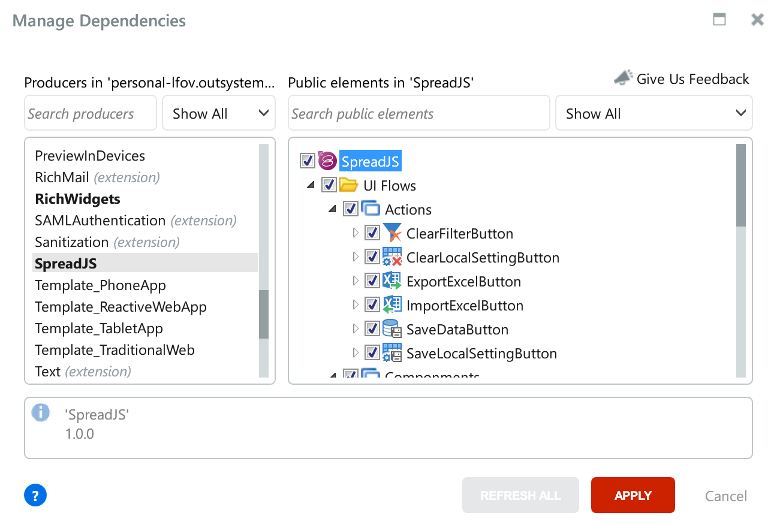Click the ExportExcelButton Excel icon
Screen dimensions: 777x525
(392, 281)
